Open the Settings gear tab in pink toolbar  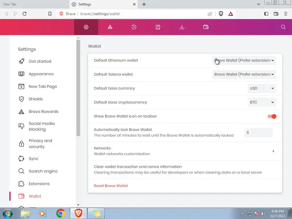coord(86,27)
